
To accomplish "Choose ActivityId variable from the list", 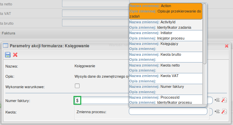I will click(166, 25).
